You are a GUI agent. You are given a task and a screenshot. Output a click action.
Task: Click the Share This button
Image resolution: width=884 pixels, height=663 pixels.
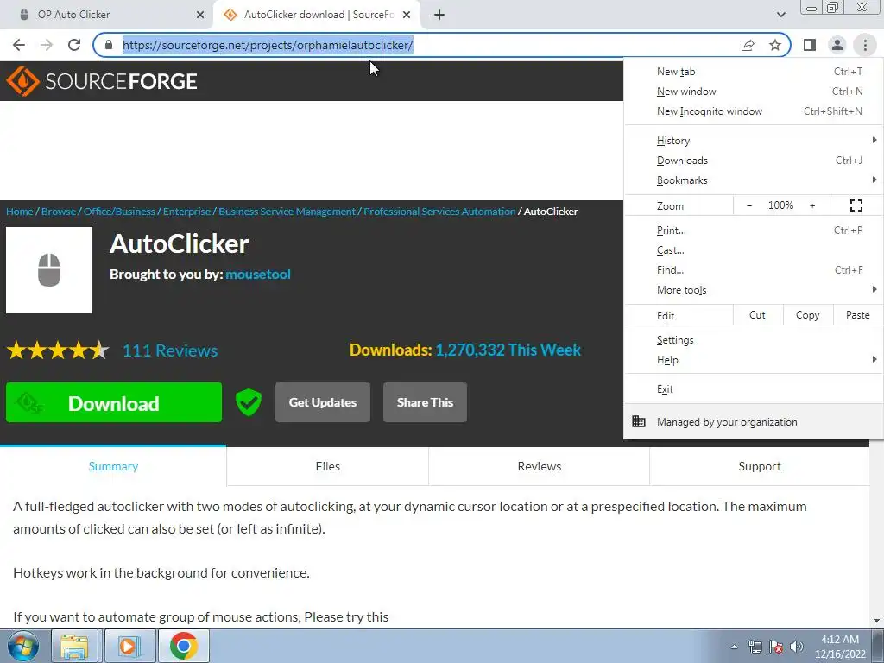[425, 402]
